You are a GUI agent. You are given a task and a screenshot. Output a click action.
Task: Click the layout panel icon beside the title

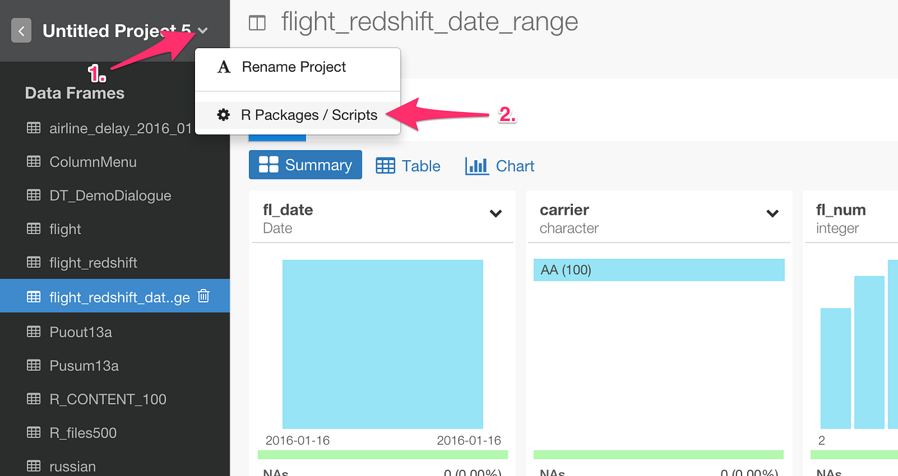[257, 23]
